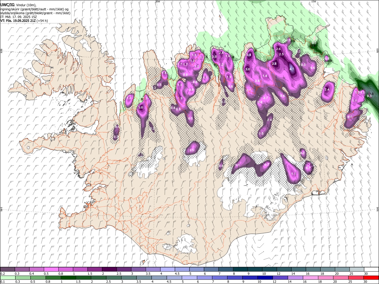Click the '16' label in the lower legend row
379x284 pixels.
click(305, 282)
